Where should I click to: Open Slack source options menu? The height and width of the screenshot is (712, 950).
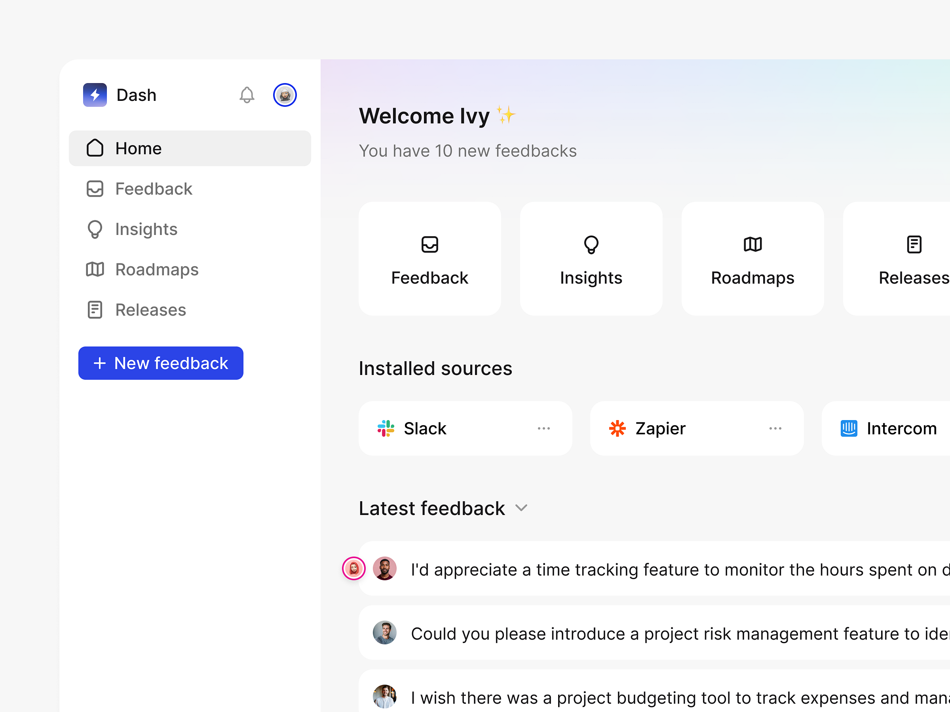click(x=544, y=428)
